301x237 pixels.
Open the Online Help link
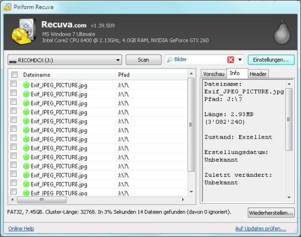click(x=21, y=229)
